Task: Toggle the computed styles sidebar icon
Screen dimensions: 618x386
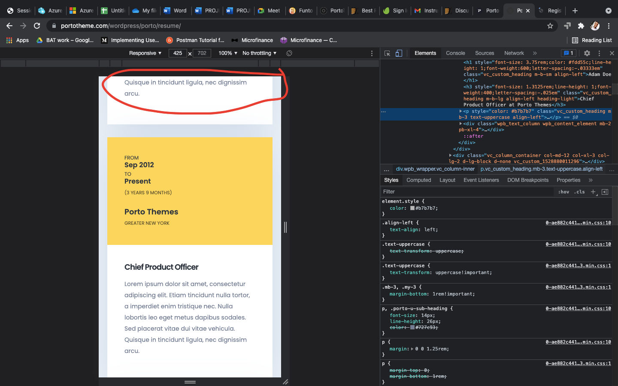Action: tap(605, 192)
